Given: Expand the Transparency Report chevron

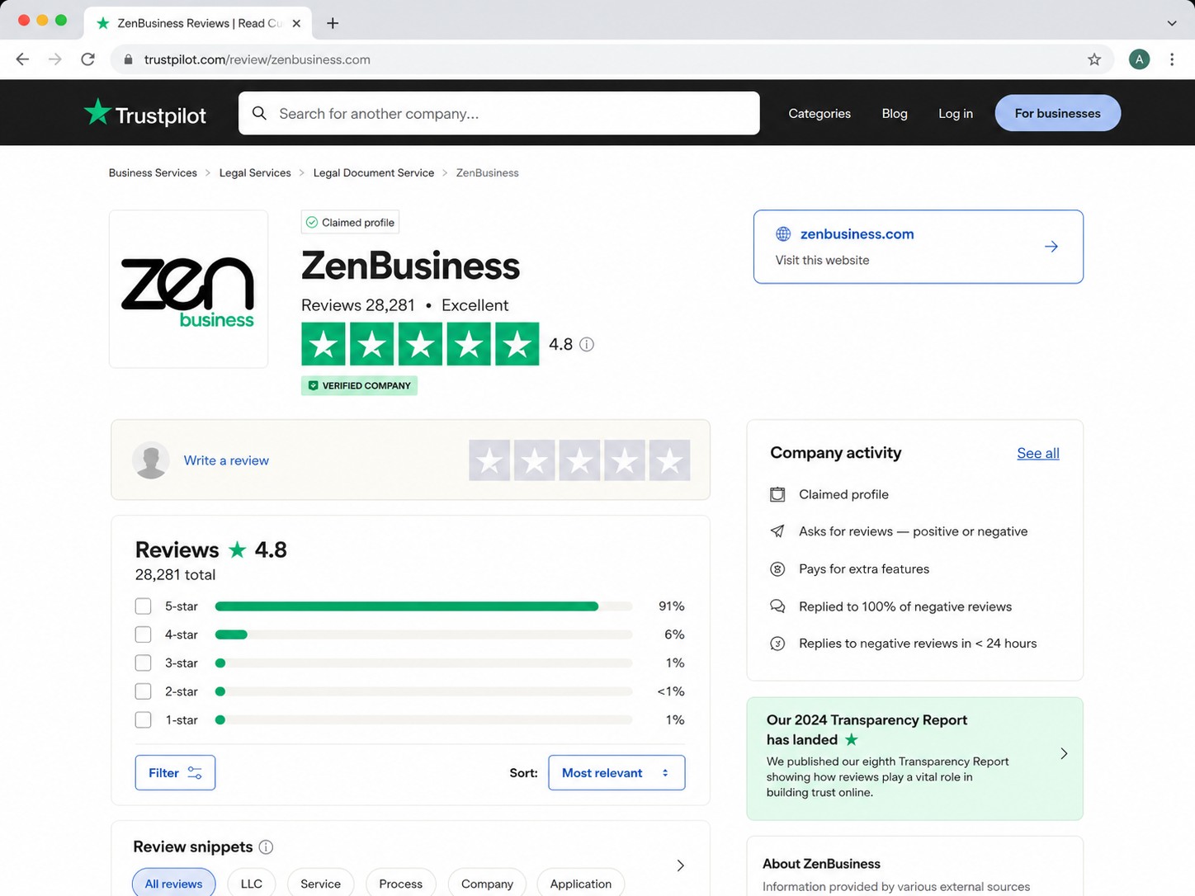Looking at the screenshot, I should click(x=1064, y=753).
